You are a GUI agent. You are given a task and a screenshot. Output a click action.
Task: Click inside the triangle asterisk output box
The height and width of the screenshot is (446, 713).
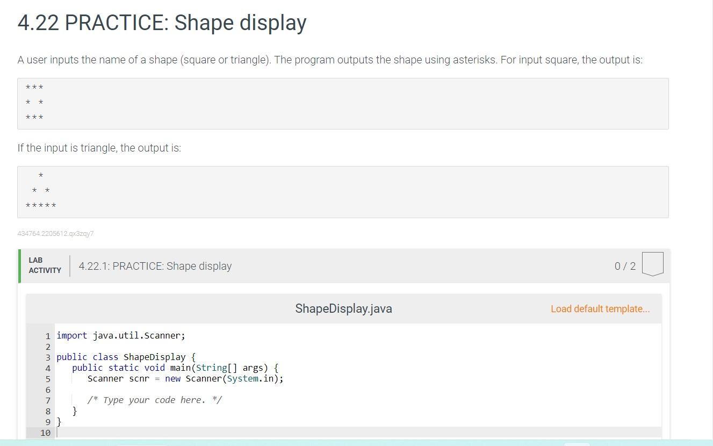coord(342,191)
